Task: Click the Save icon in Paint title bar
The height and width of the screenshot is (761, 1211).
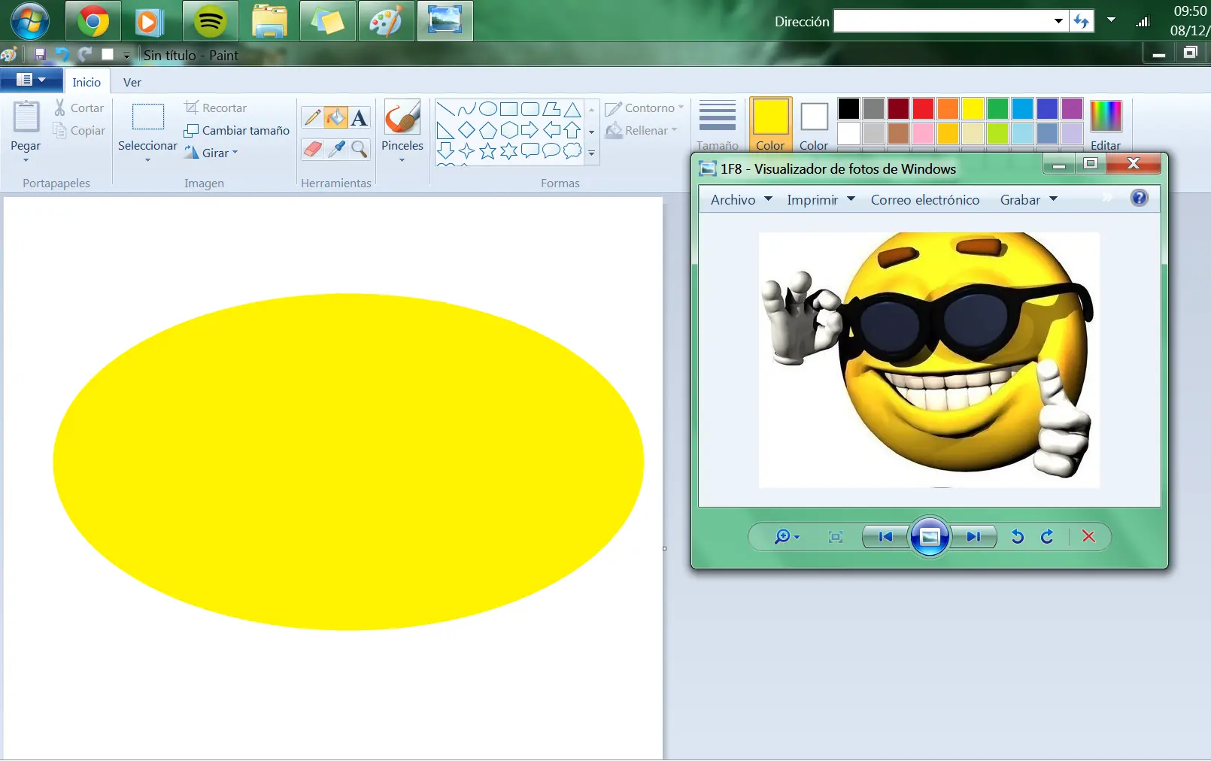Action: coord(40,54)
